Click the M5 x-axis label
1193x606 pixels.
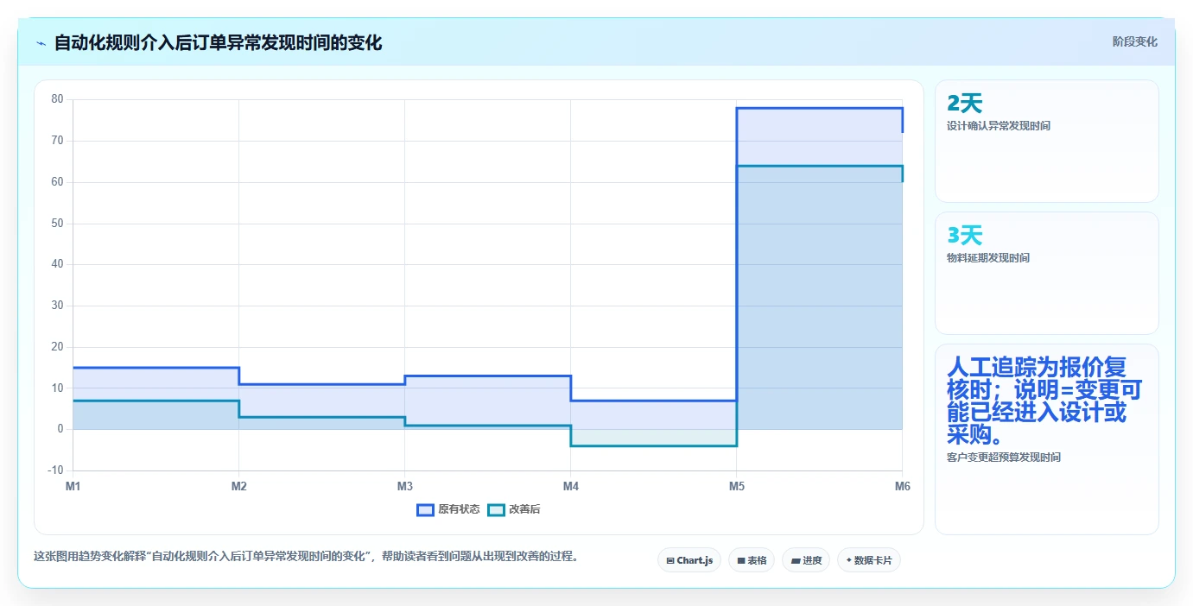pyautogui.click(x=737, y=487)
